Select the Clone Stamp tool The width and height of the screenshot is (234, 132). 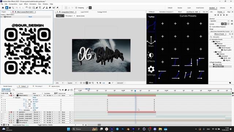point(47,8)
